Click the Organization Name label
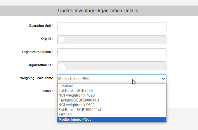 point(37,52)
